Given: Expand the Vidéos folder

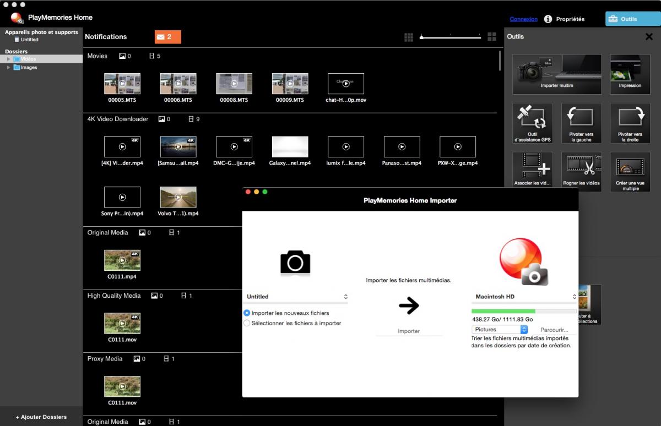Looking at the screenshot, I should 9,59.
